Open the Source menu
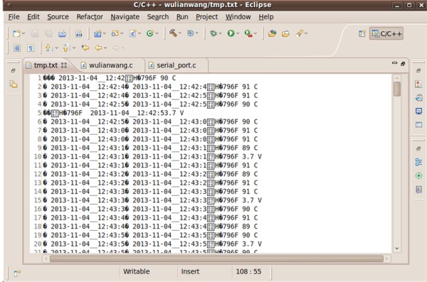The height and width of the screenshot is (282, 427). coord(58,17)
